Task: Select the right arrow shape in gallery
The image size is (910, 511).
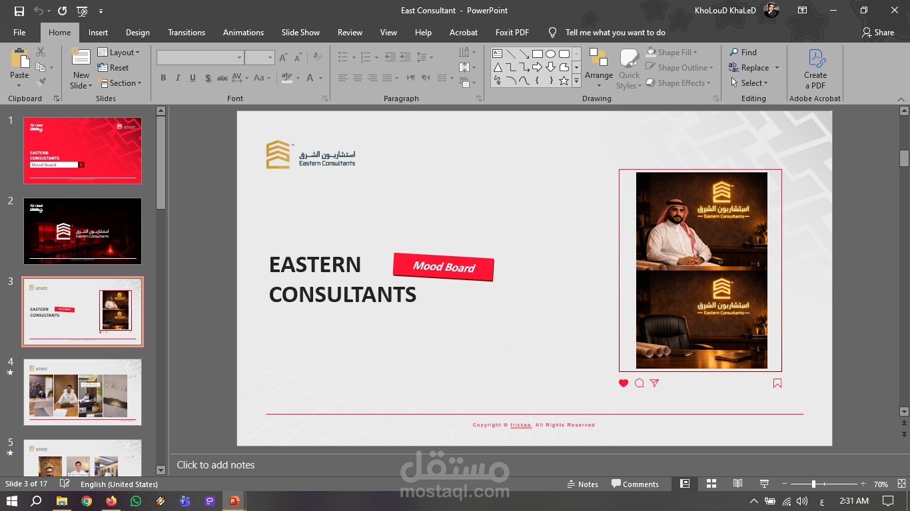Action: tap(537, 67)
